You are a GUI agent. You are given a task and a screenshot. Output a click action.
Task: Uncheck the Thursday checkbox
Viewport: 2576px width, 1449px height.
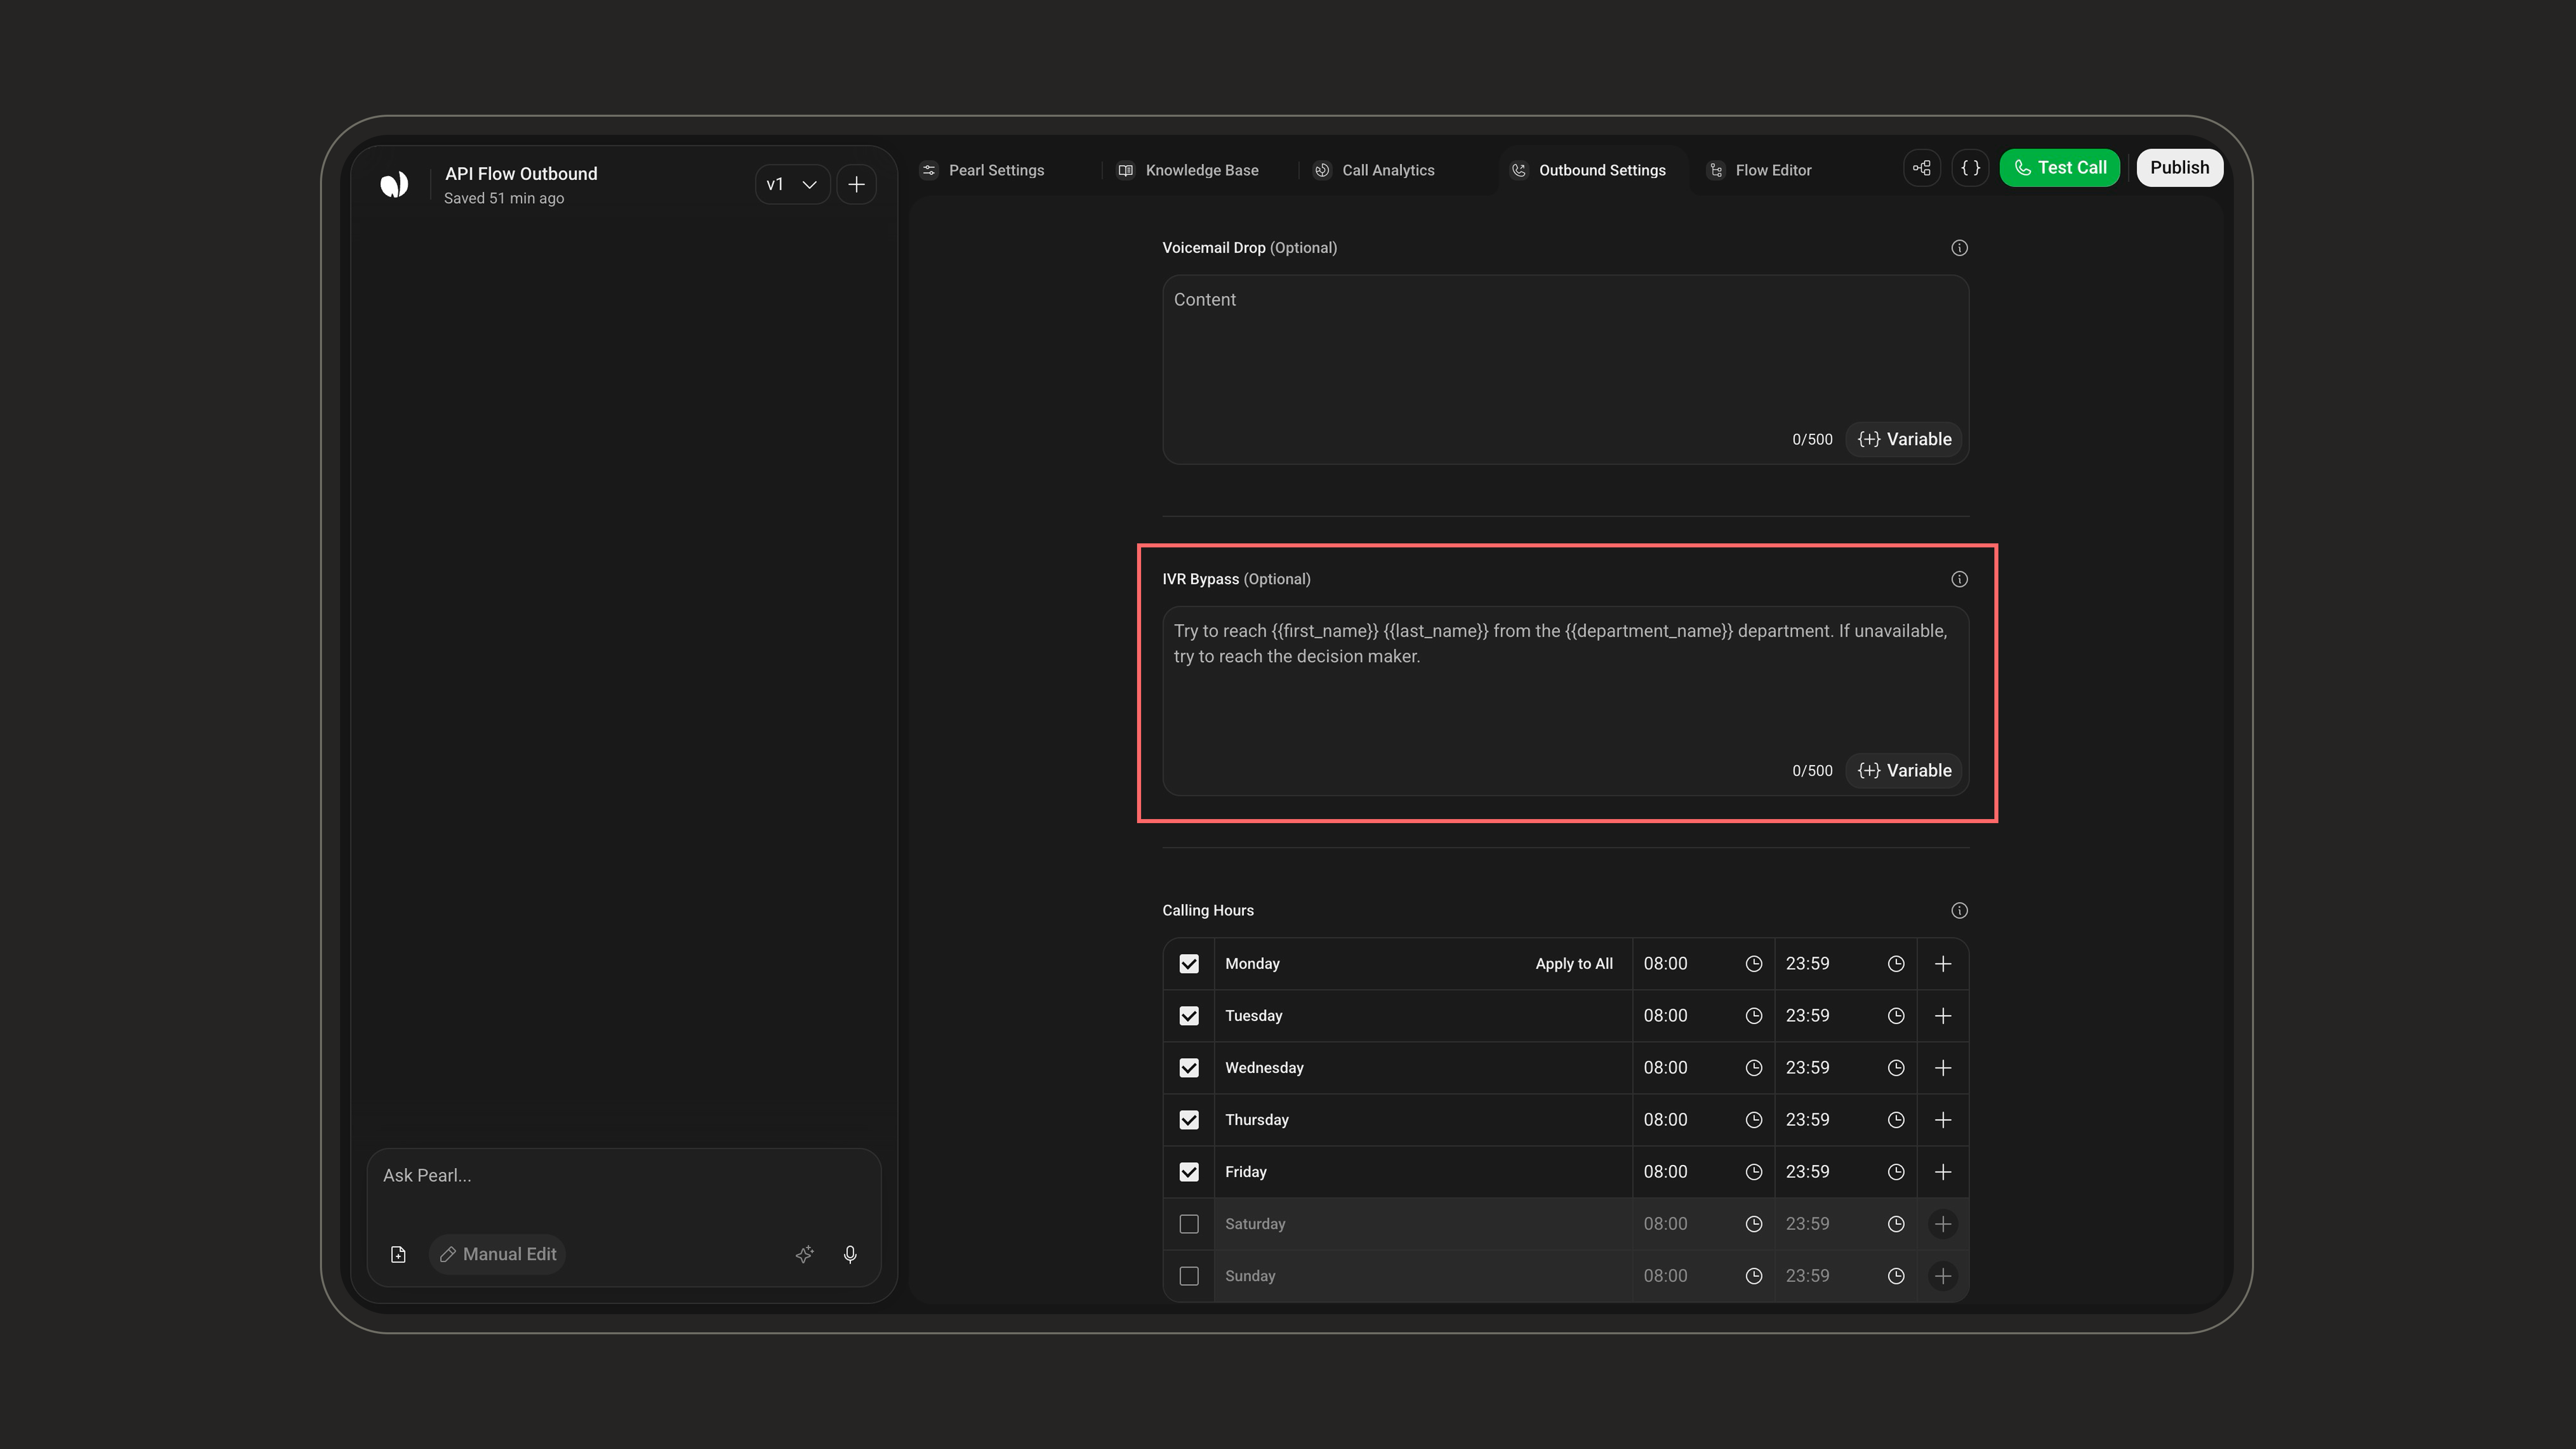1188,1120
